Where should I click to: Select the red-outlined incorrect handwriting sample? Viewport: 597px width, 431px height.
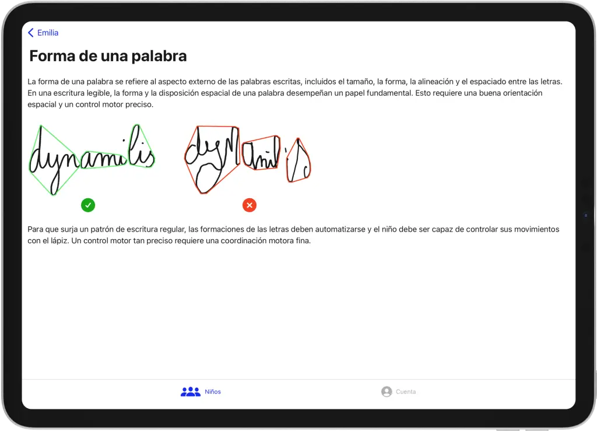click(x=247, y=159)
